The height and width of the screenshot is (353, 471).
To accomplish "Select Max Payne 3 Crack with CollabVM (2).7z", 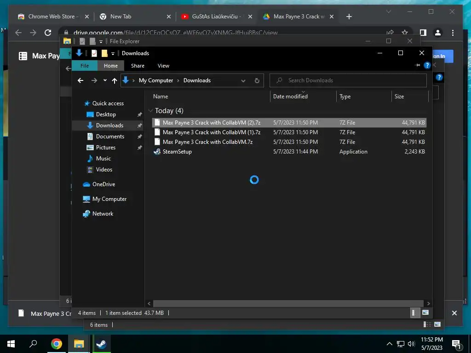I will coord(289,122).
